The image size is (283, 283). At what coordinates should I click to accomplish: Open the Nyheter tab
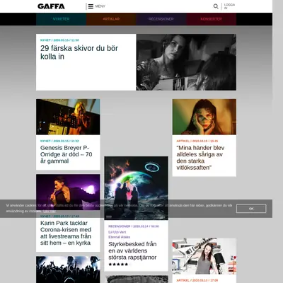click(x=61, y=19)
